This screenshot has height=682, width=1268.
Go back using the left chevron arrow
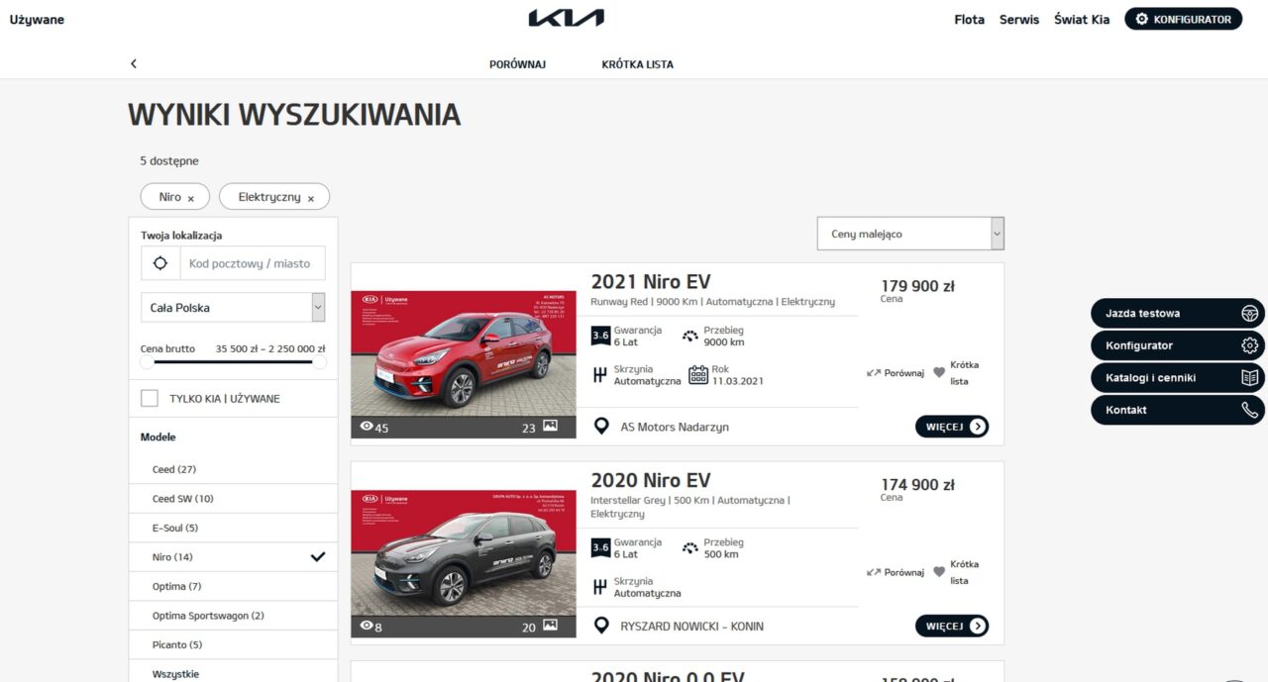[134, 63]
